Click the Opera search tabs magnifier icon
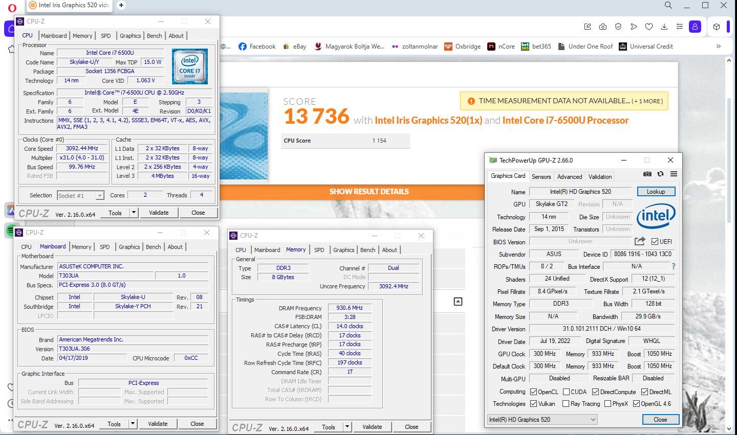 668,5
